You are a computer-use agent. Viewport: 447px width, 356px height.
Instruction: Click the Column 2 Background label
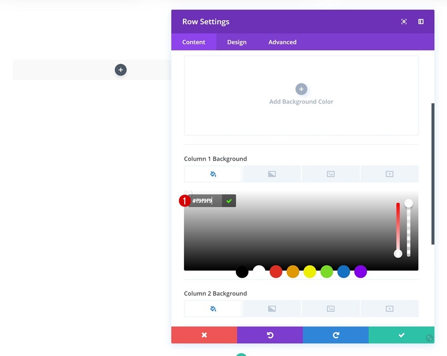click(215, 293)
